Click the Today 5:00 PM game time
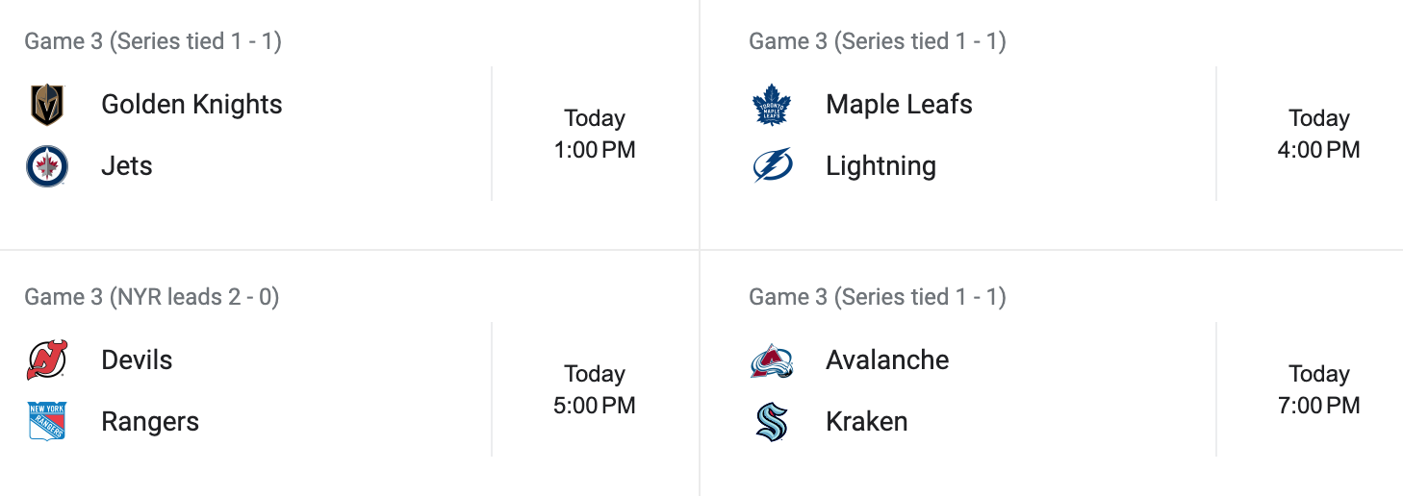 point(595,390)
